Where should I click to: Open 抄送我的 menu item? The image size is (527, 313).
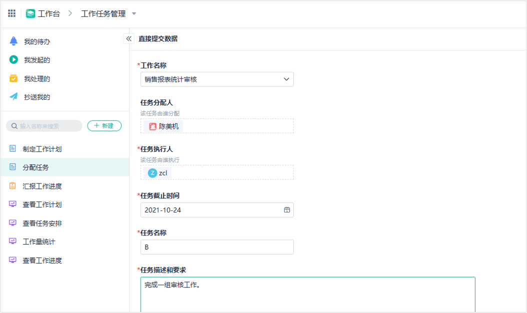coord(37,97)
